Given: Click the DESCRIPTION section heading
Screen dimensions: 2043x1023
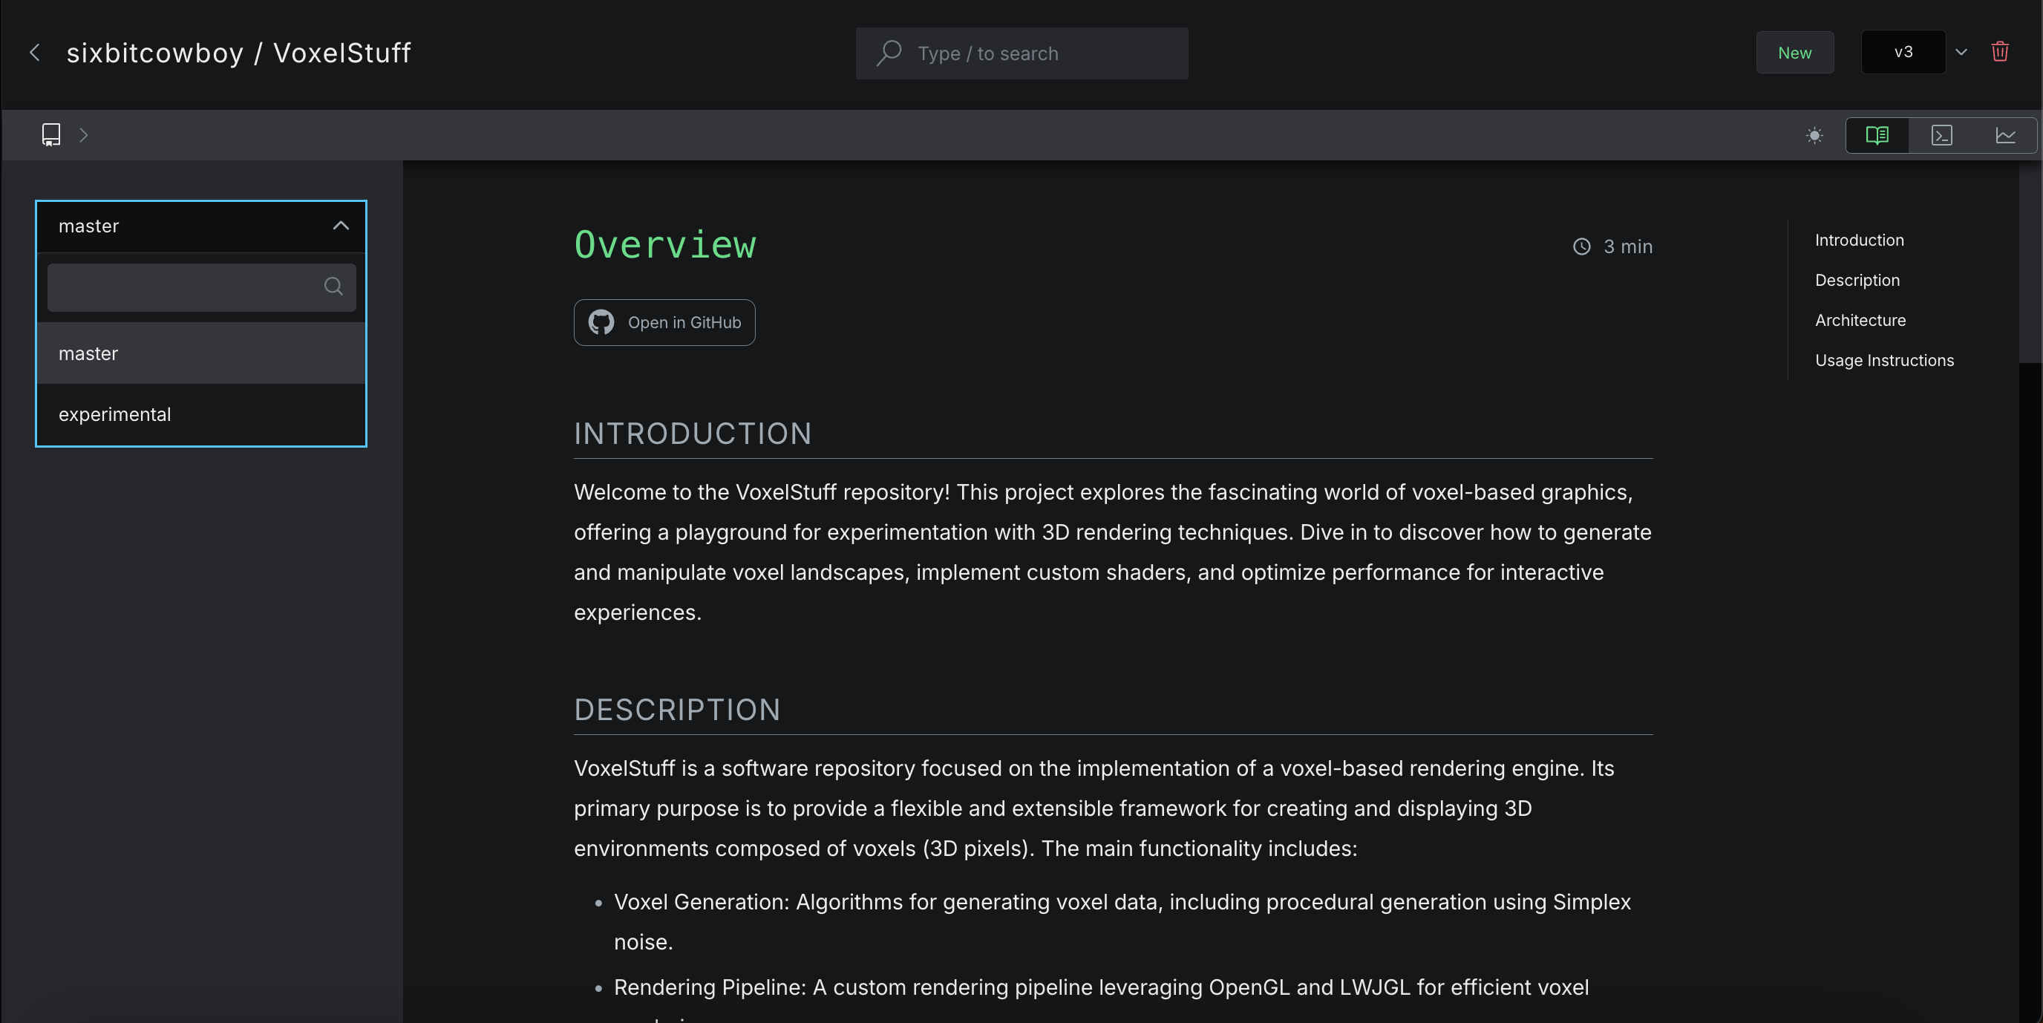Looking at the screenshot, I should pos(677,710).
